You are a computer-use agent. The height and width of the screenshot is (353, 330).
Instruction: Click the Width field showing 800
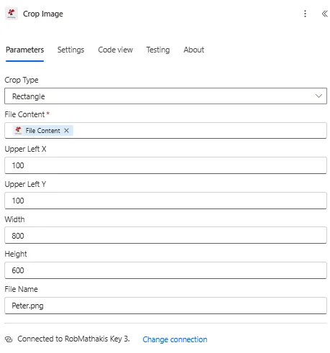coord(165,235)
